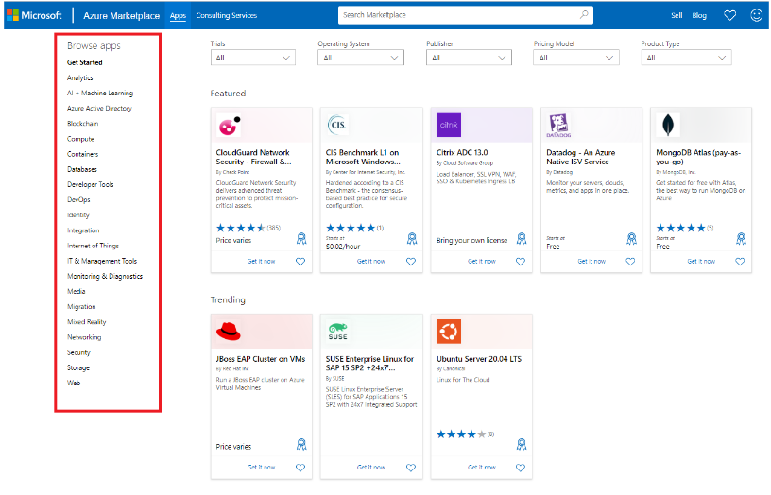Viewport: 771px width, 495px height.
Task: Click Get it now for Ubuntu Server
Action: [481, 468]
